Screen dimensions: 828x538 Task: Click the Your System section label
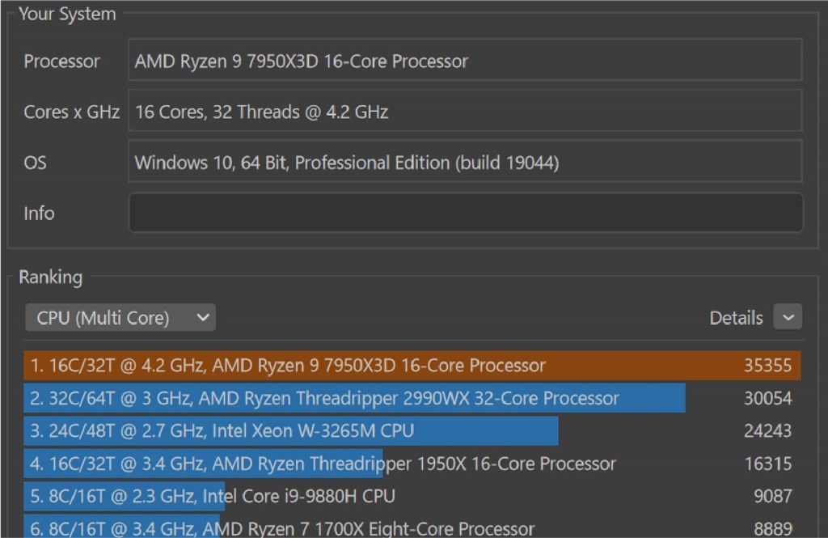pos(67,13)
